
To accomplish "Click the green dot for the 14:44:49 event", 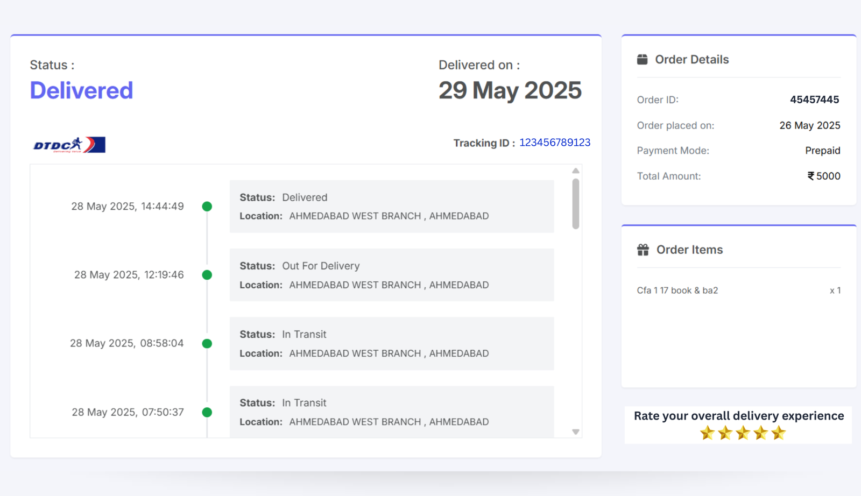I will click(x=207, y=207).
